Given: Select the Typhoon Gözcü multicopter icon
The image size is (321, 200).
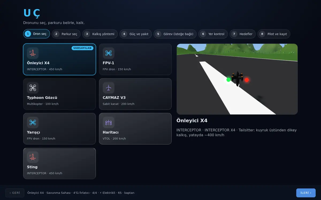Looking at the screenshot, I should pyautogui.click(x=33, y=88).
